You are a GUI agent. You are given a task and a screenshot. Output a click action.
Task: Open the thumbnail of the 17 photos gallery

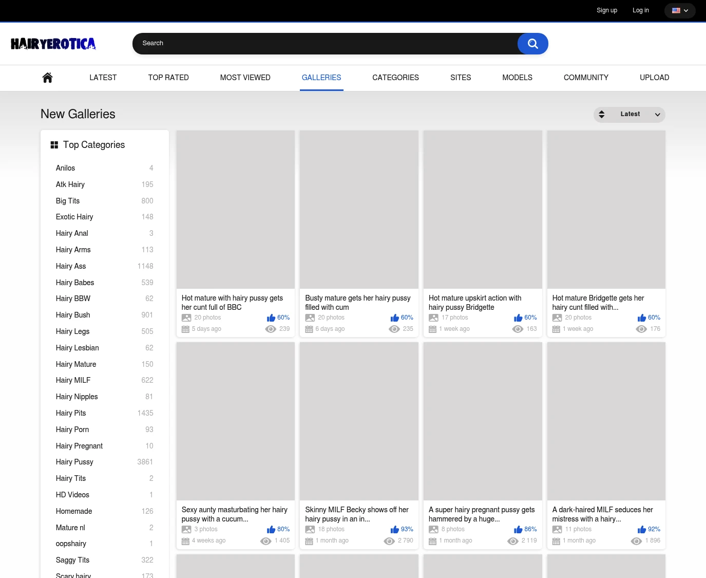(483, 210)
